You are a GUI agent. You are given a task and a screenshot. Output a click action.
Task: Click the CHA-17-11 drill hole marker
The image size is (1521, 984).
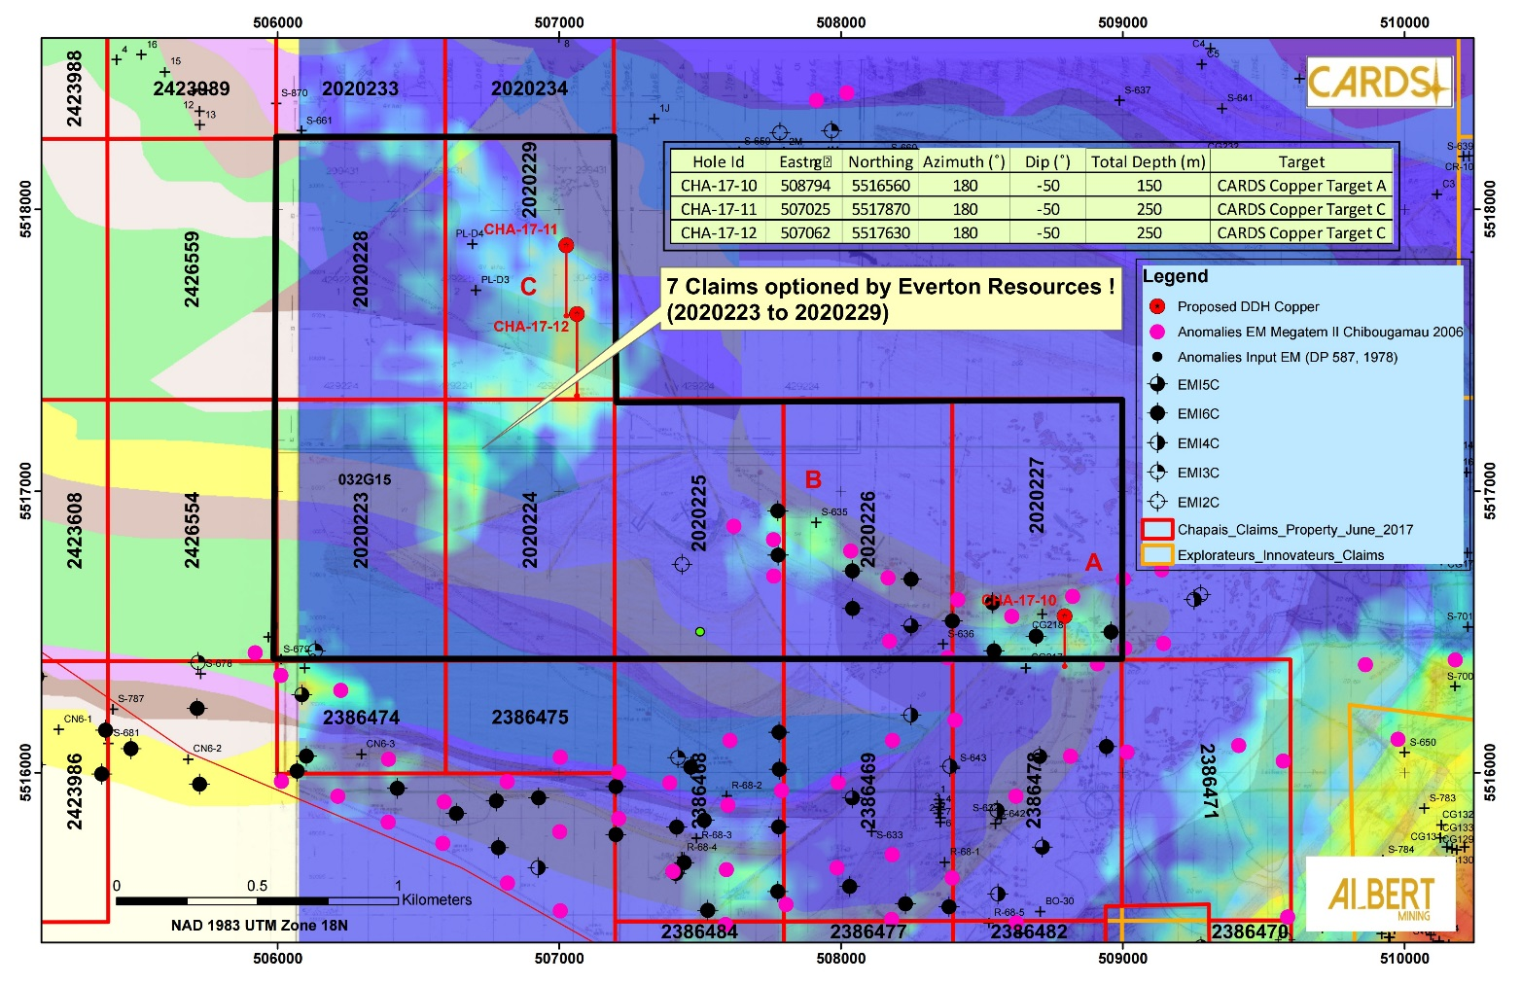(566, 245)
